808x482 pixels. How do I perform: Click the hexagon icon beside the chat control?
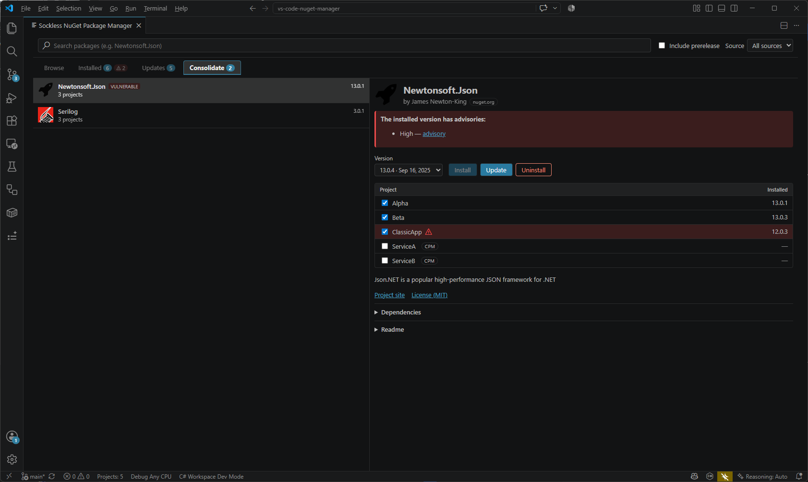click(571, 8)
